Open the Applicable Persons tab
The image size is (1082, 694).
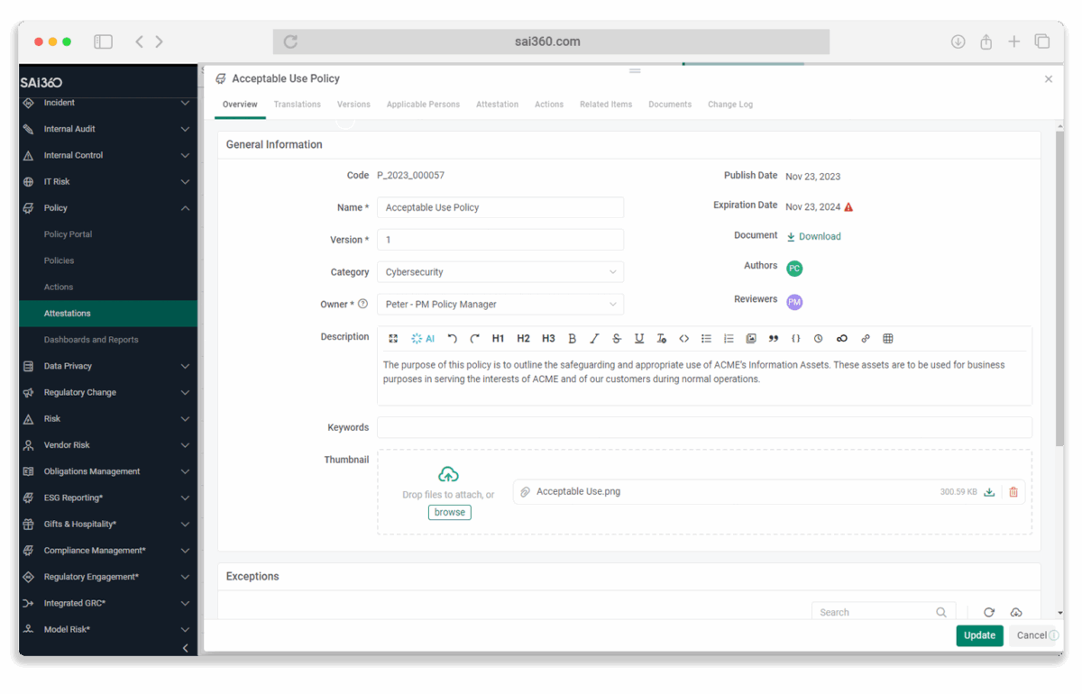423,105
